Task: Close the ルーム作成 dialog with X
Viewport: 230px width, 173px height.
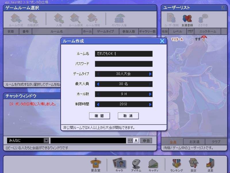Action: point(162,41)
